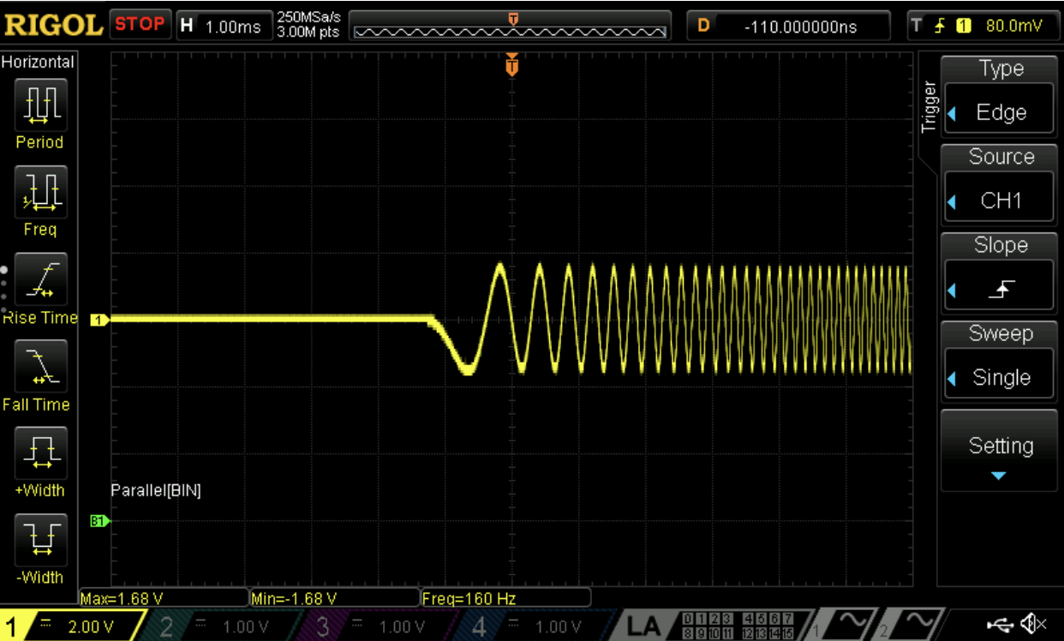Click the USB connection icon
1064x641 pixels.
999,625
